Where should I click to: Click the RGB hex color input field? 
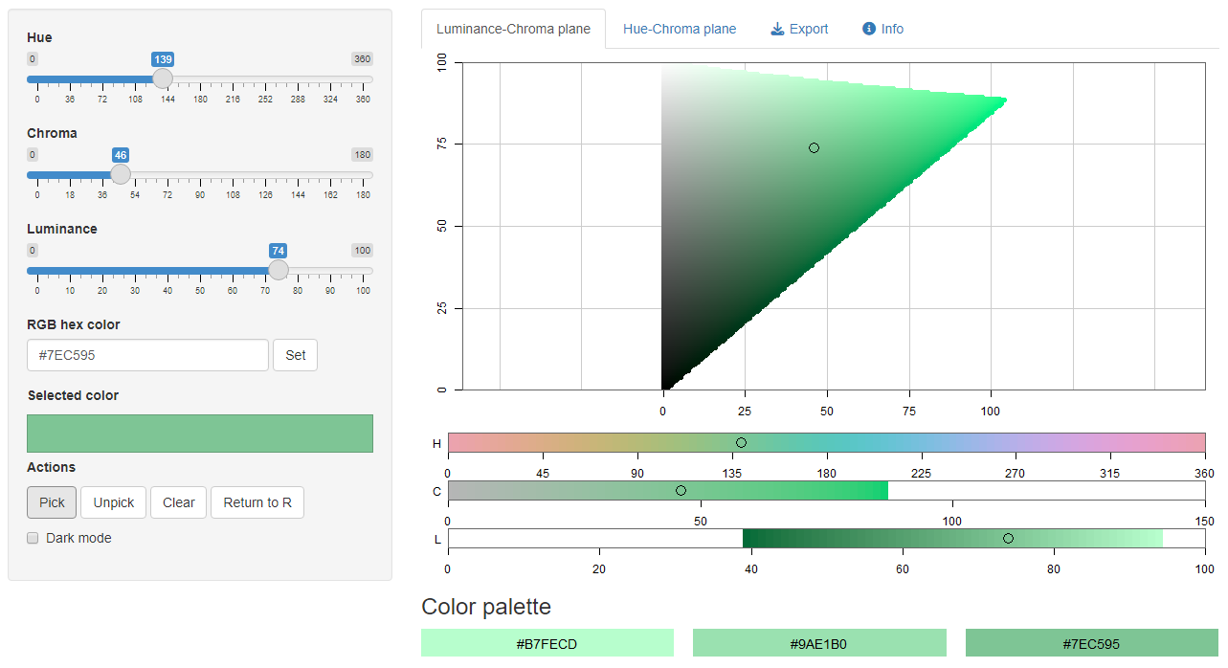(x=147, y=355)
